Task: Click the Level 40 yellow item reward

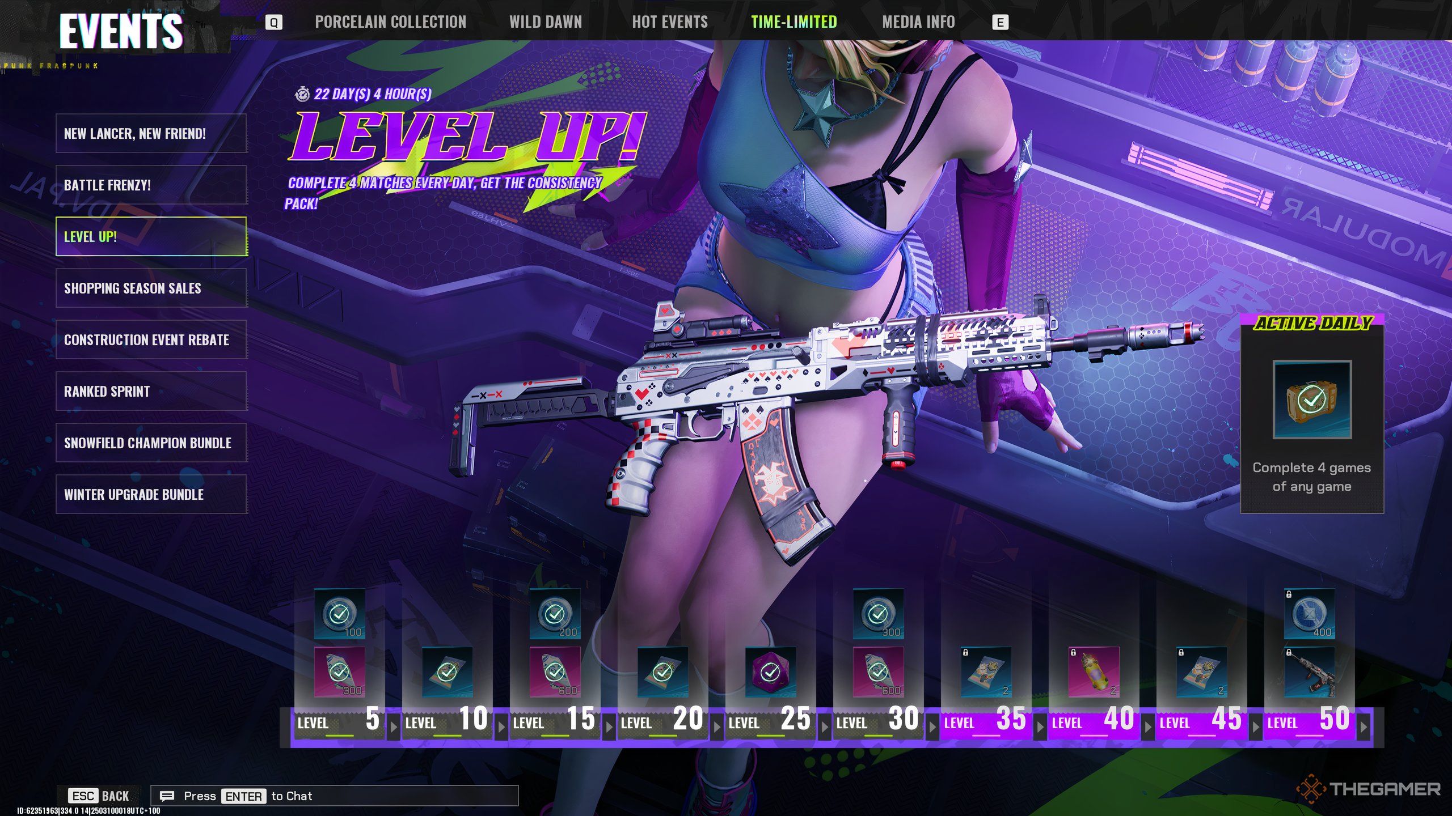Action: (1094, 673)
